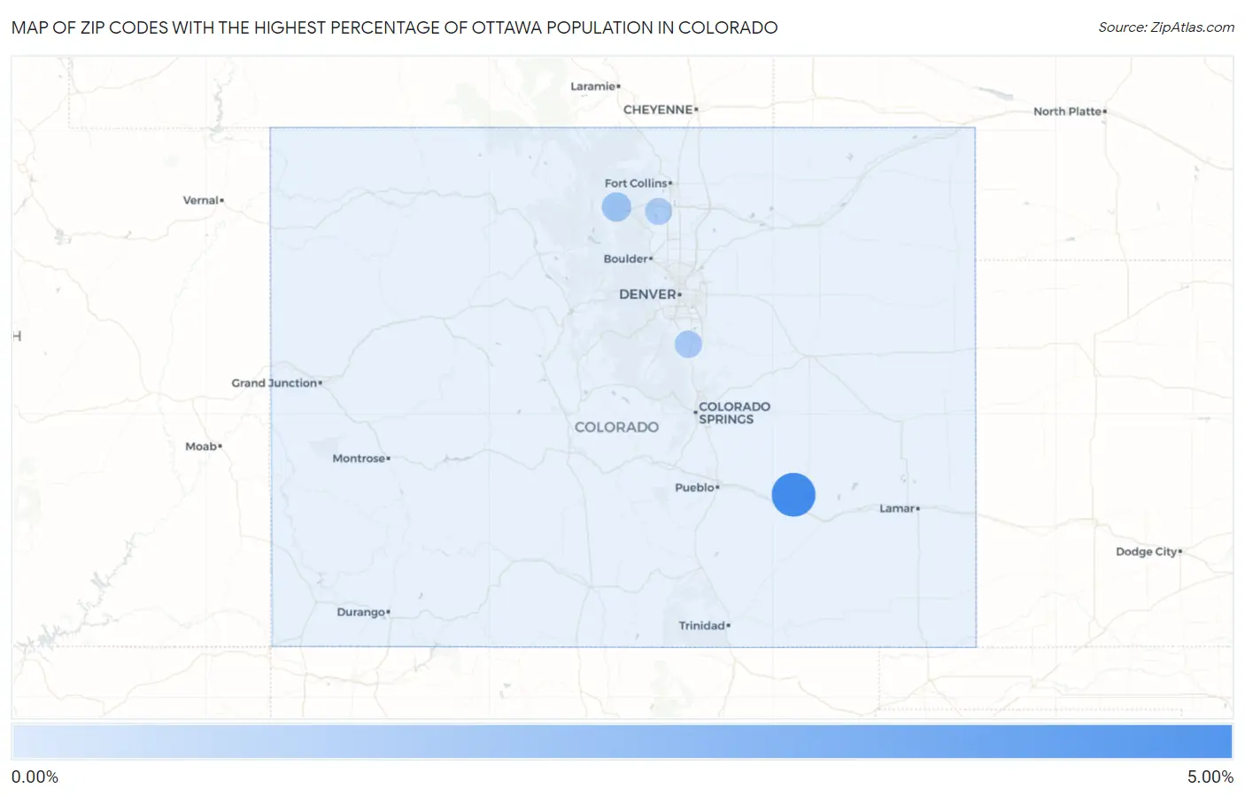
Task: Click the color gradient legend bar
Action: click(x=622, y=742)
